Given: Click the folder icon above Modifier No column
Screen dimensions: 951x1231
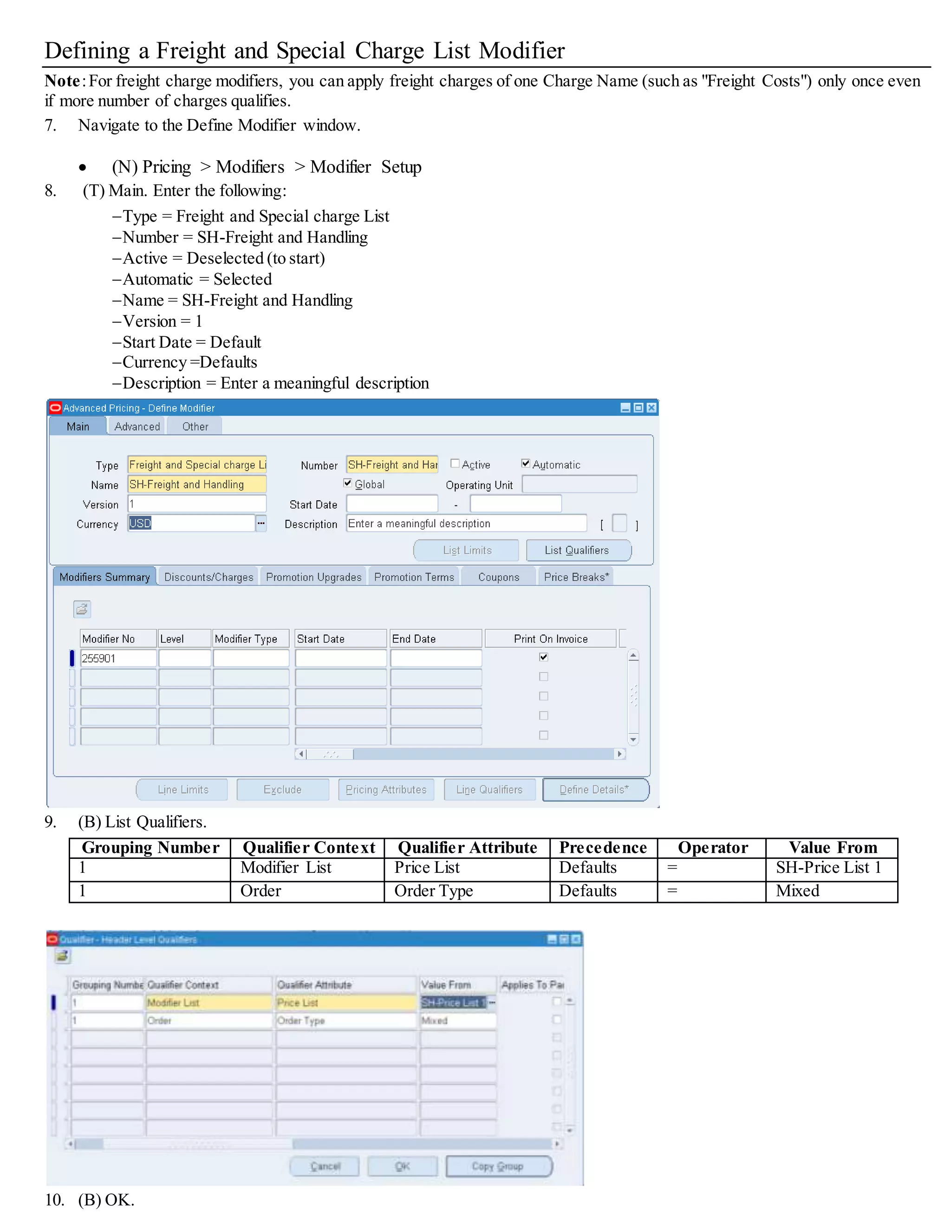Looking at the screenshot, I should point(82,609).
